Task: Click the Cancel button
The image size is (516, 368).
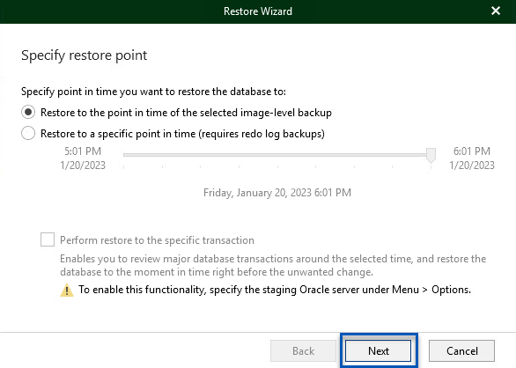Action: tap(461, 351)
